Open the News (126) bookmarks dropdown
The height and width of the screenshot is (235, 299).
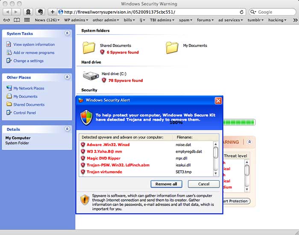pos(47,20)
